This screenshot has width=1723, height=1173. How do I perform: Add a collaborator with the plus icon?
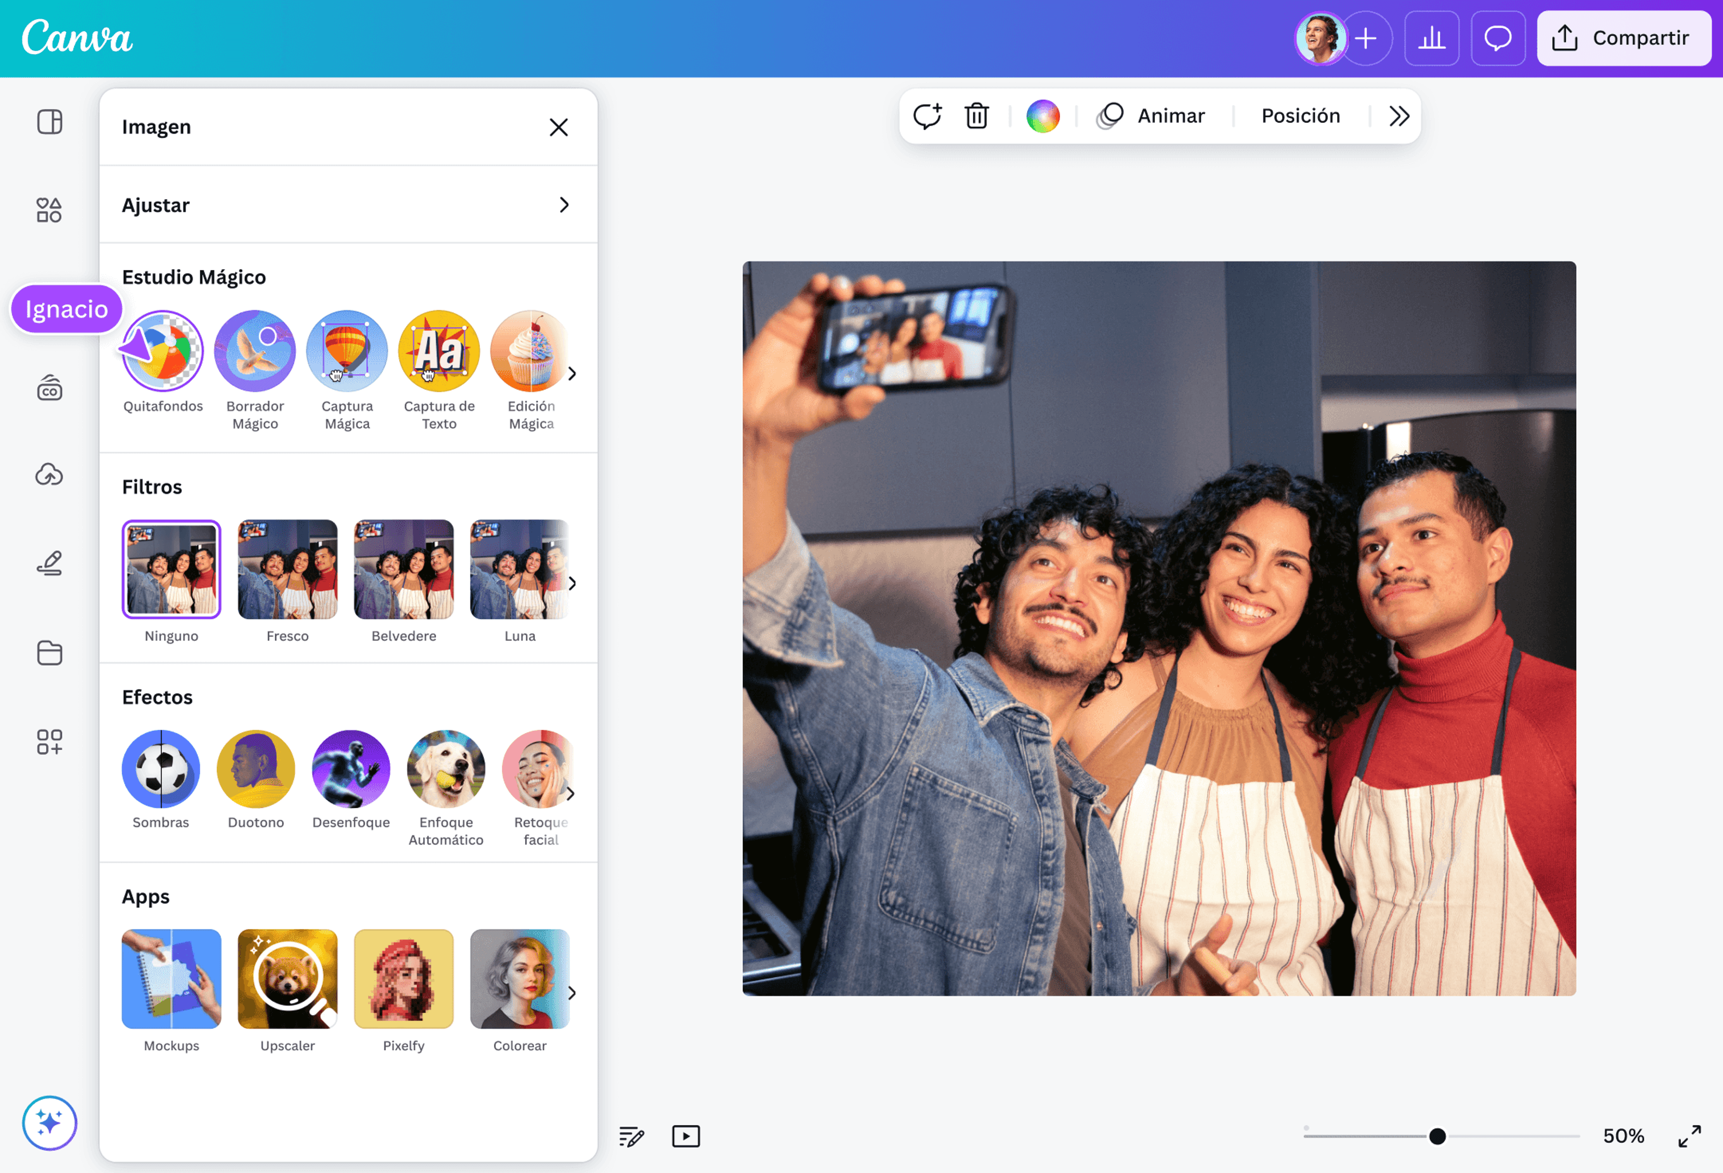coord(1365,38)
